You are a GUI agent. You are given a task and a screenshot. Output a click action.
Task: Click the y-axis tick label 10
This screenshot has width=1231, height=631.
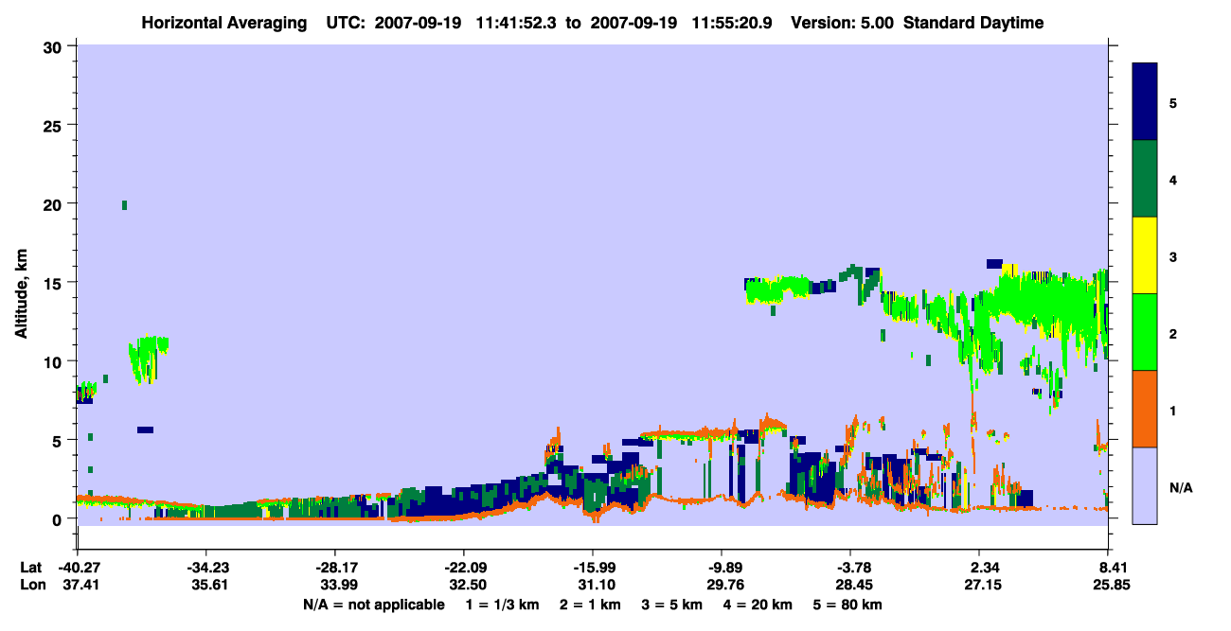tap(55, 361)
